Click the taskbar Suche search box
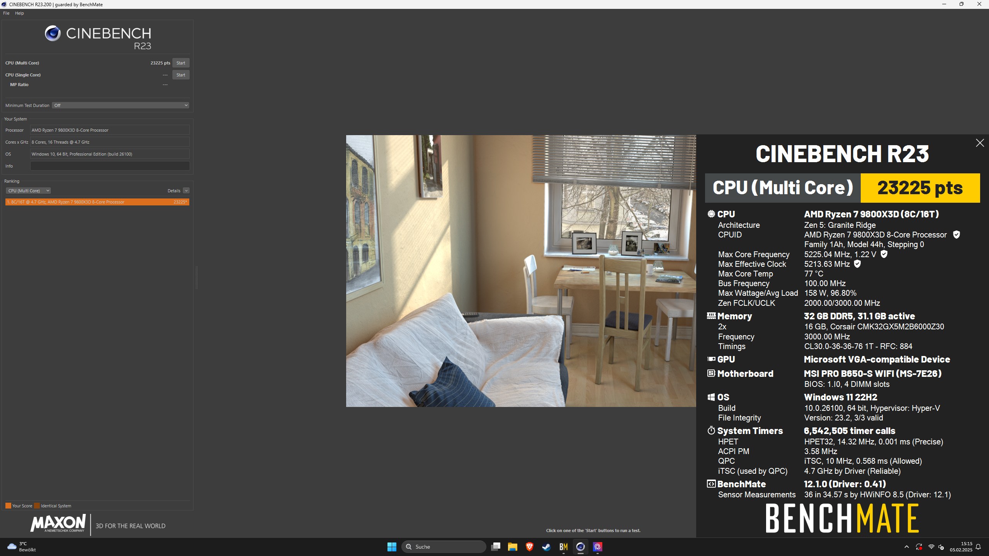The height and width of the screenshot is (556, 989). (444, 547)
